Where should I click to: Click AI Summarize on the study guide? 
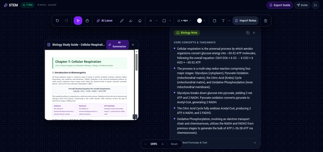(x=117, y=45)
